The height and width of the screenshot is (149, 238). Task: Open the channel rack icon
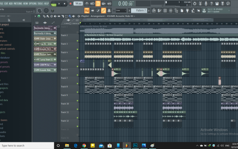coord(165,11)
